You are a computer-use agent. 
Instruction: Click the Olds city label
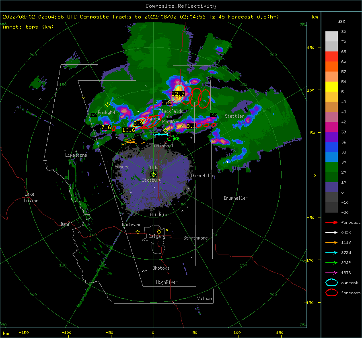(153, 168)
